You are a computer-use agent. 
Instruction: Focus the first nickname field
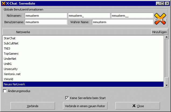click(x=46, y=16)
